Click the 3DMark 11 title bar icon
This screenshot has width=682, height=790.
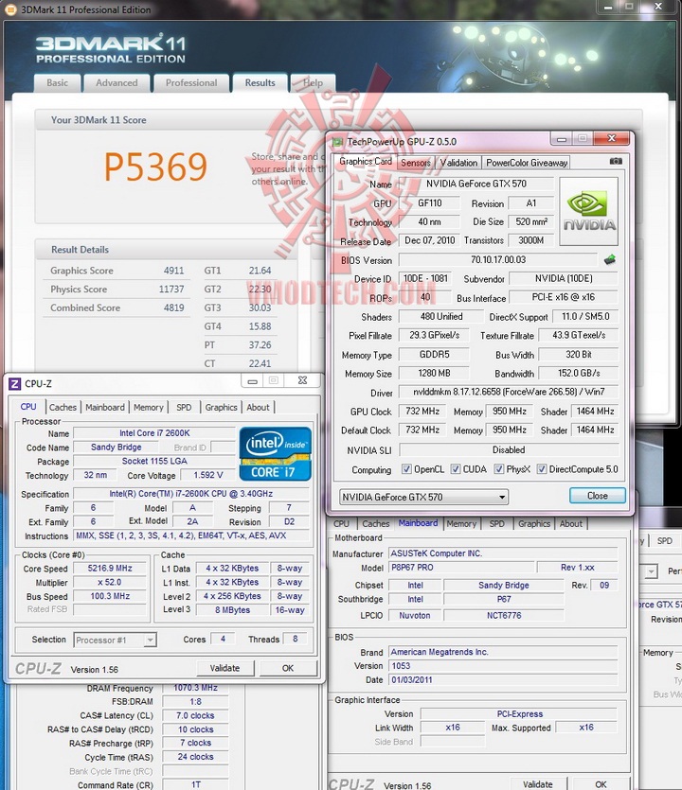tap(10, 9)
